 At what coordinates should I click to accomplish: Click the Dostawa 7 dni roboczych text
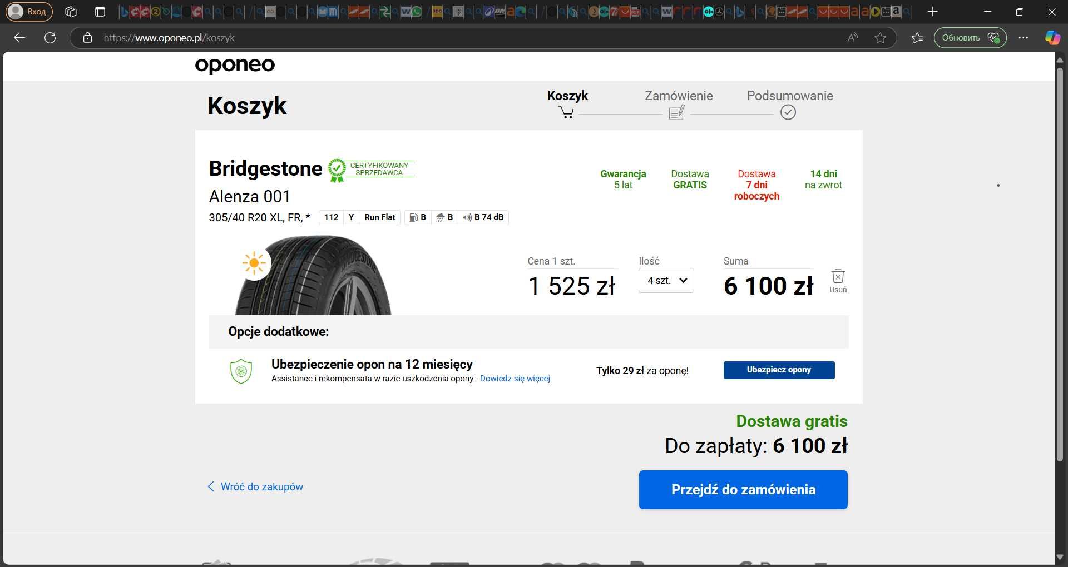(x=756, y=185)
